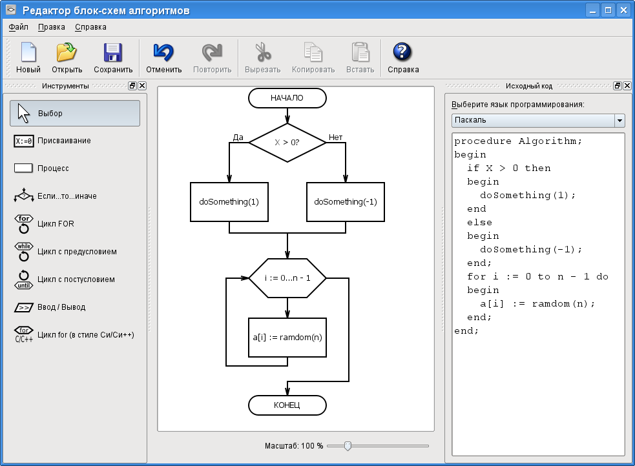This screenshot has height=466, width=635.
Task: Click the Копировать toolbar icon
Action: (313, 52)
